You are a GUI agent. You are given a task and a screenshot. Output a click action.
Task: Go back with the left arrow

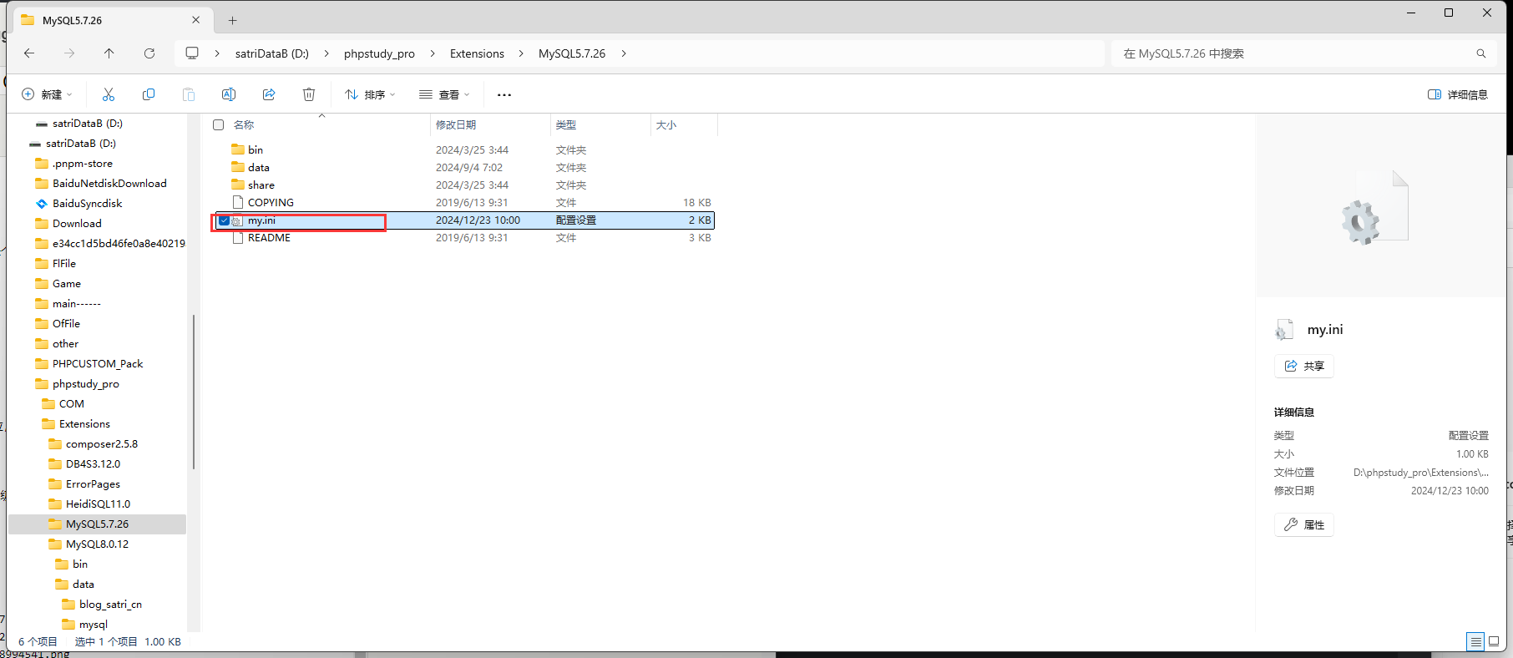click(29, 53)
